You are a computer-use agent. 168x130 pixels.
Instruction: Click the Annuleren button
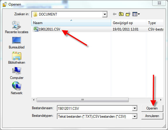(x=152, y=116)
